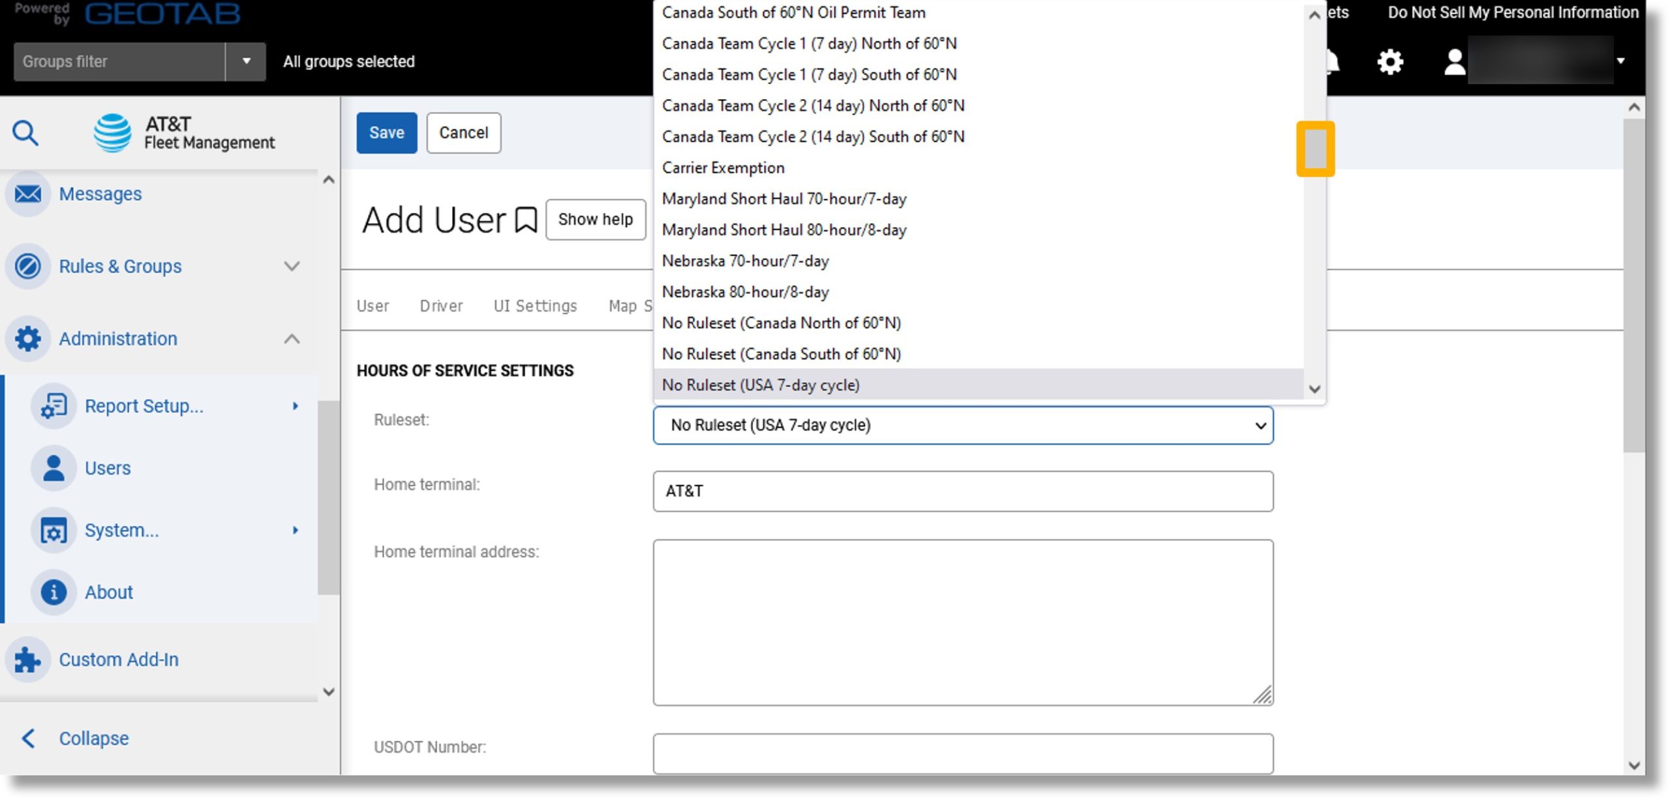The image size is (1670, 799).
Task: Select No Ruleset USA 7-day cycle
Action: [759, 384]
